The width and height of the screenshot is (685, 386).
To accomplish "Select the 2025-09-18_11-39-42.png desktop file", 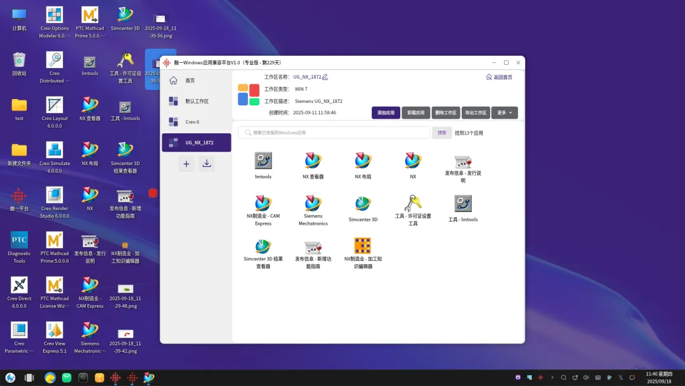I will click(x=126, y=341).
